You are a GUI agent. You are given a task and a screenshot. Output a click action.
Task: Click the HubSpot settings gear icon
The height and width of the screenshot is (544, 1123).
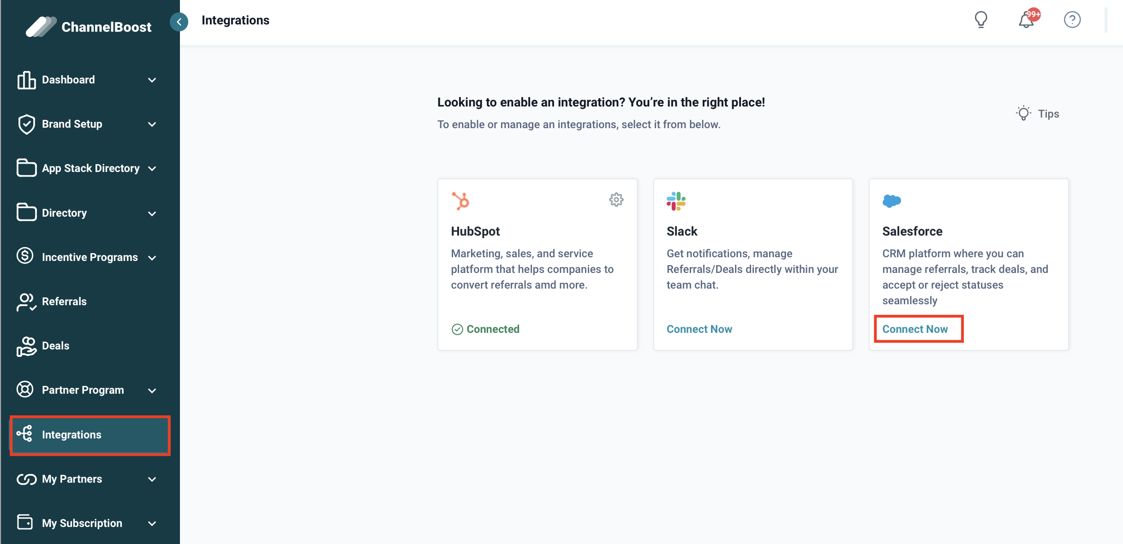coord(616,200)
